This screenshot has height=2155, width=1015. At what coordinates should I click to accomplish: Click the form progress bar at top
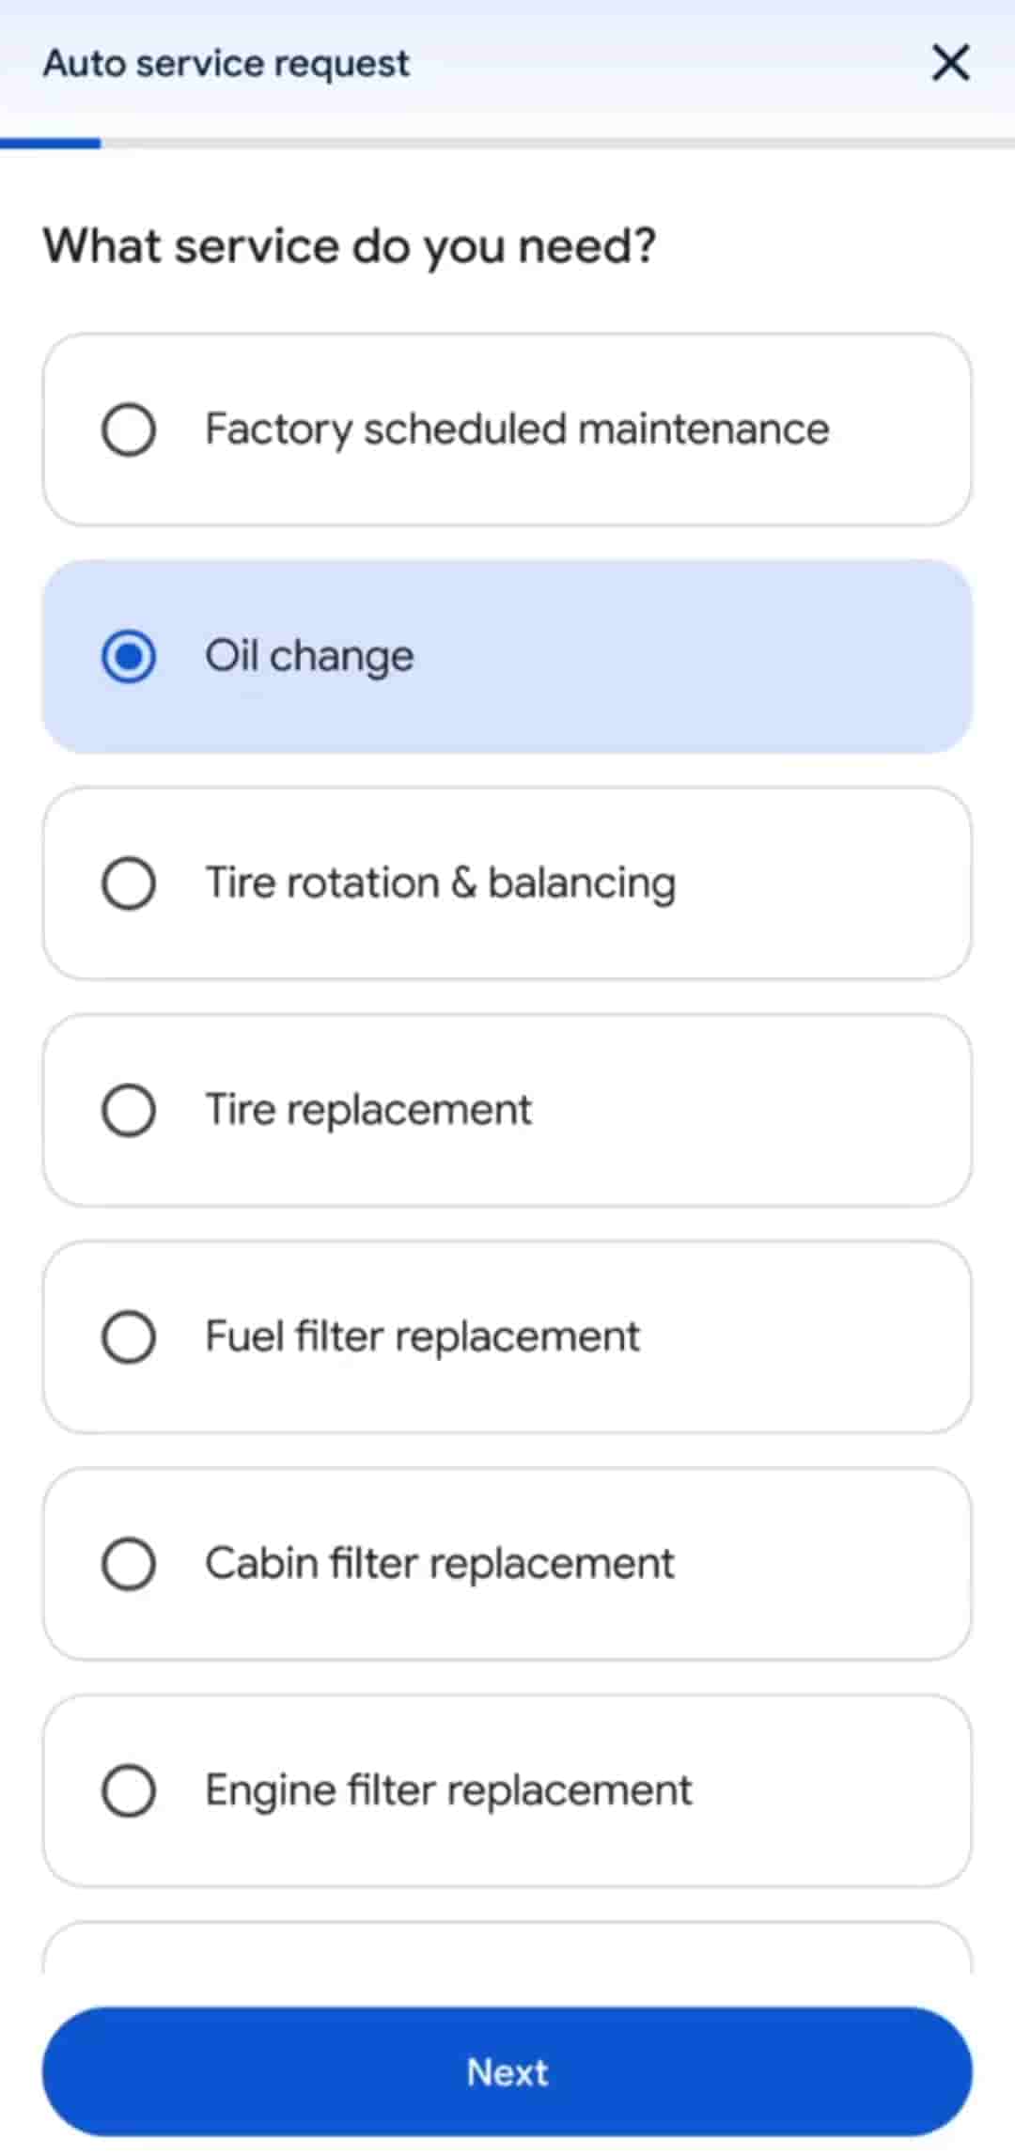tap(507, 144)
